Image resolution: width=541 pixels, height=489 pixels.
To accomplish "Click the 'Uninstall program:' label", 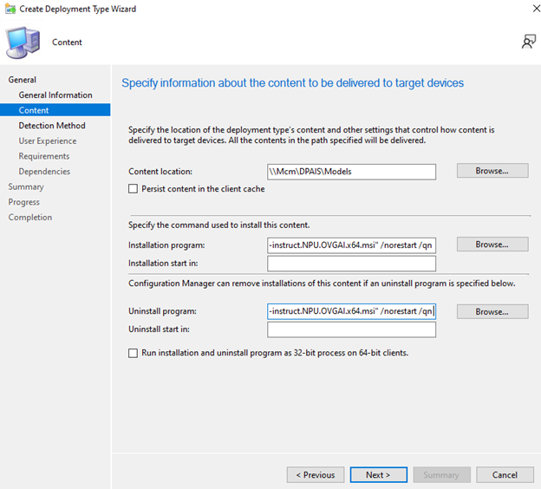I will (x=162, y=311).
